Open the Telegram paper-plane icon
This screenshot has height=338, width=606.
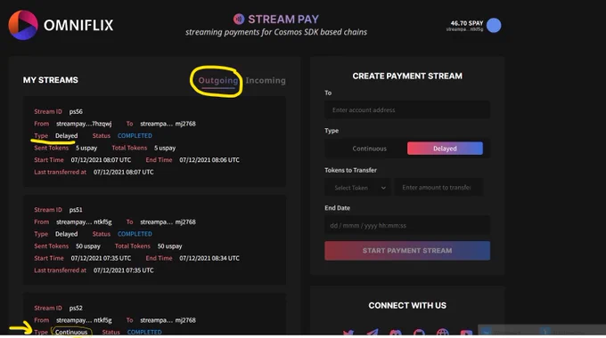(373, 332)
